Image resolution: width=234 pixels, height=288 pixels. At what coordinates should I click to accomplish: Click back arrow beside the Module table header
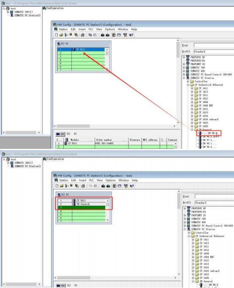pyautogui.click(x=58, y=134)
